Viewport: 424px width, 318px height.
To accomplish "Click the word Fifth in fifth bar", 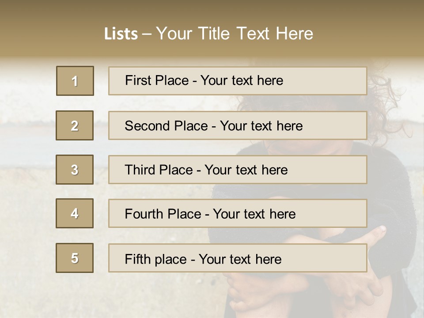I will pos(136,259).
